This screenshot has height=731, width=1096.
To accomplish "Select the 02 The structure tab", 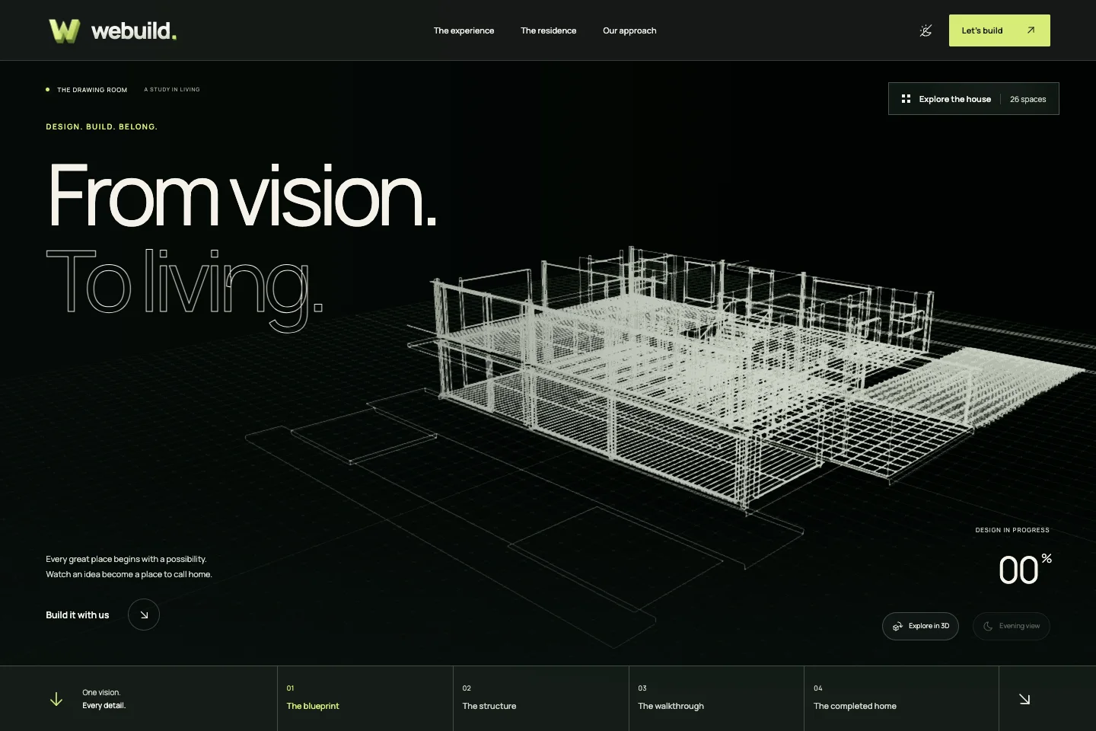I will (x=541, y=699).
